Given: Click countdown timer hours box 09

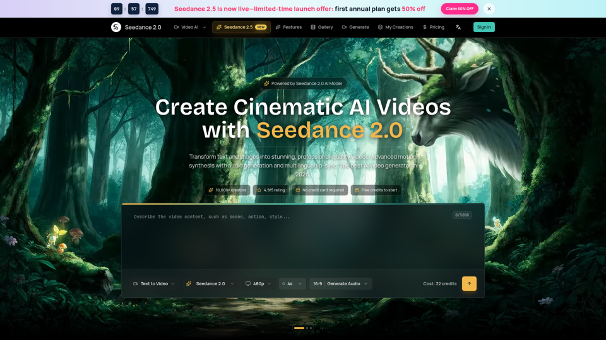Looking at the screenshot, I should pos(117,8).
